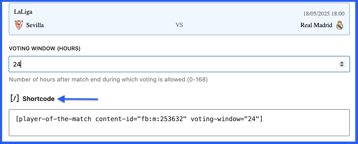Screen dimensions: 358x144
Task: Click the Real Madrid club crest icon
Action: pyautogui.click(x=340, y=25)
